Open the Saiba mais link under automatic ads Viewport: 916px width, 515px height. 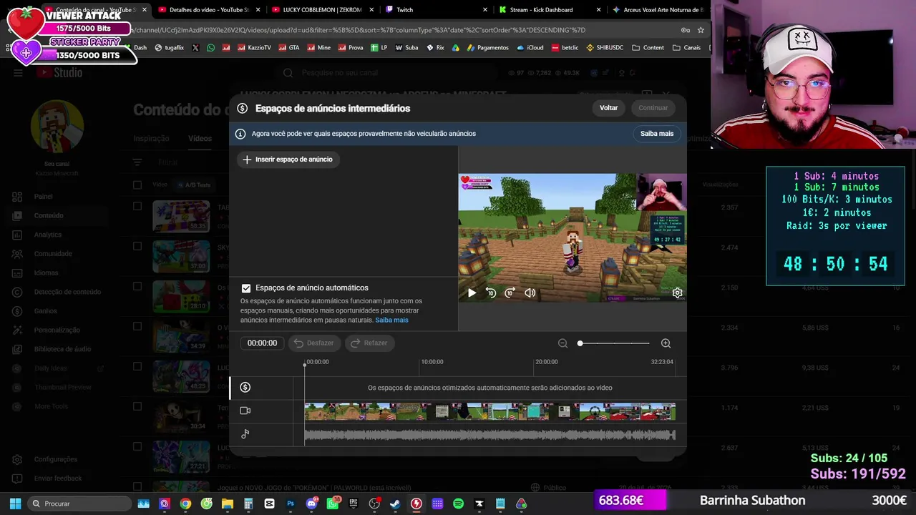click(x=391, y=320)
